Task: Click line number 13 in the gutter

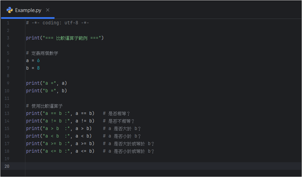Action: [7, 114]
